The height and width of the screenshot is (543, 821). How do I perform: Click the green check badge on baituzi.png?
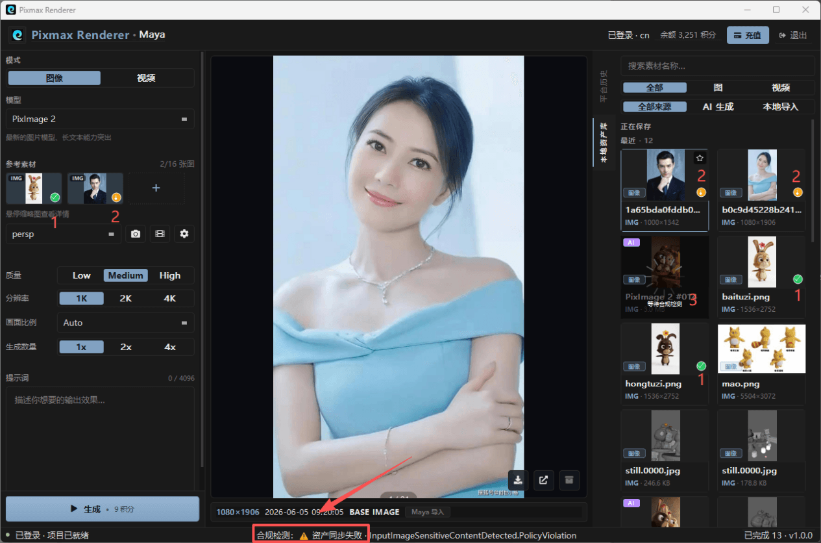click(798, 279)
